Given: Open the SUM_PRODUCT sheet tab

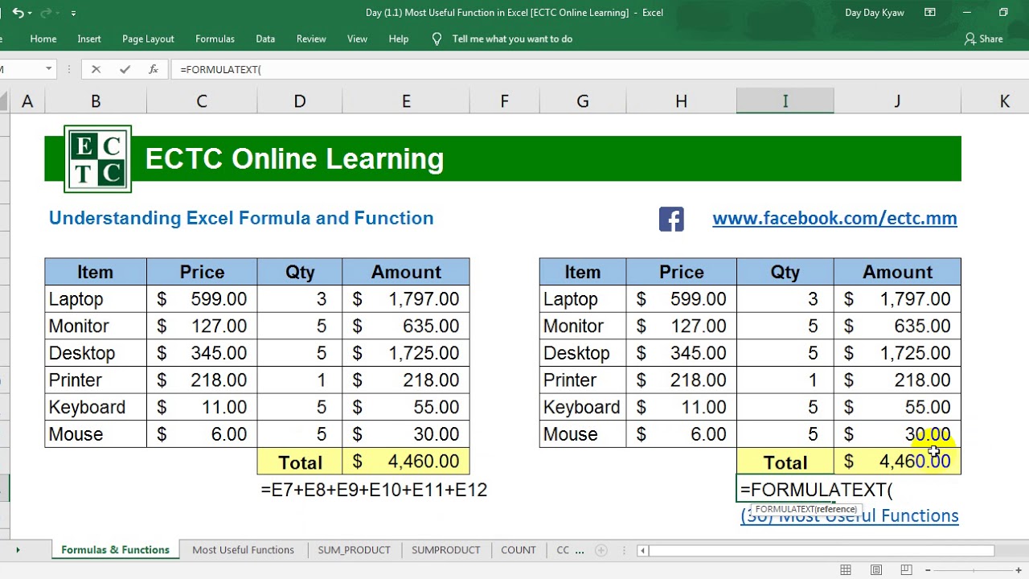Looking at the screenshot, I should [354, 550].
